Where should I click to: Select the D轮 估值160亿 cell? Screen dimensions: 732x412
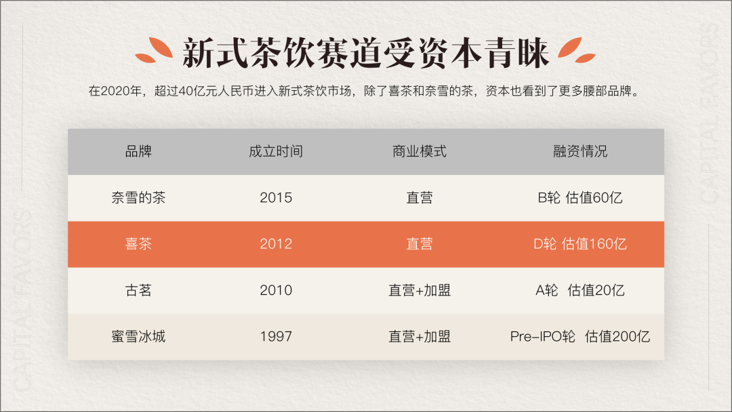click(x=580, y=243)
